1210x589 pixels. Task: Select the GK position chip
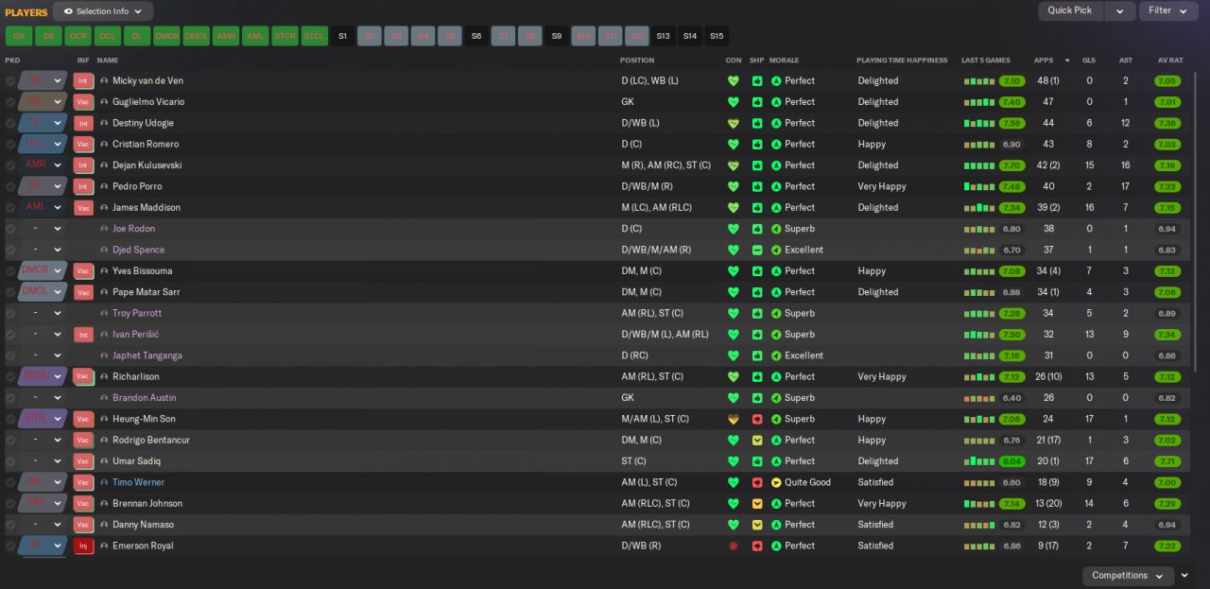(18, 36)
